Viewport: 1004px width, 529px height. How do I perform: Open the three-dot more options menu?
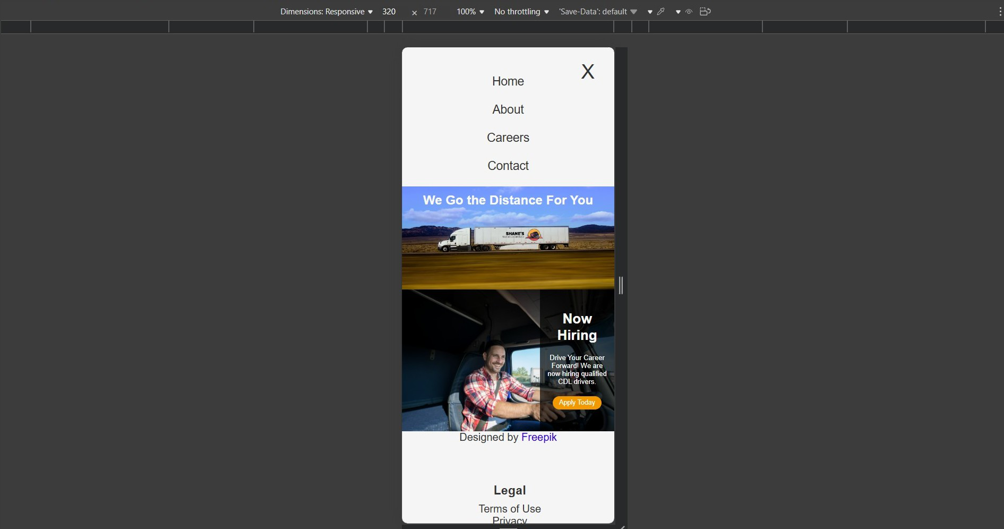coord(1000,12)
